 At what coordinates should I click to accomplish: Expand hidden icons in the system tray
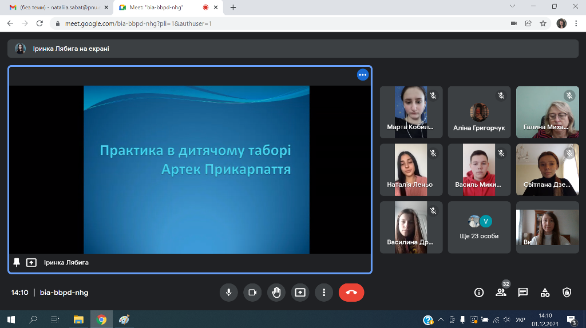tap(441, 320)
